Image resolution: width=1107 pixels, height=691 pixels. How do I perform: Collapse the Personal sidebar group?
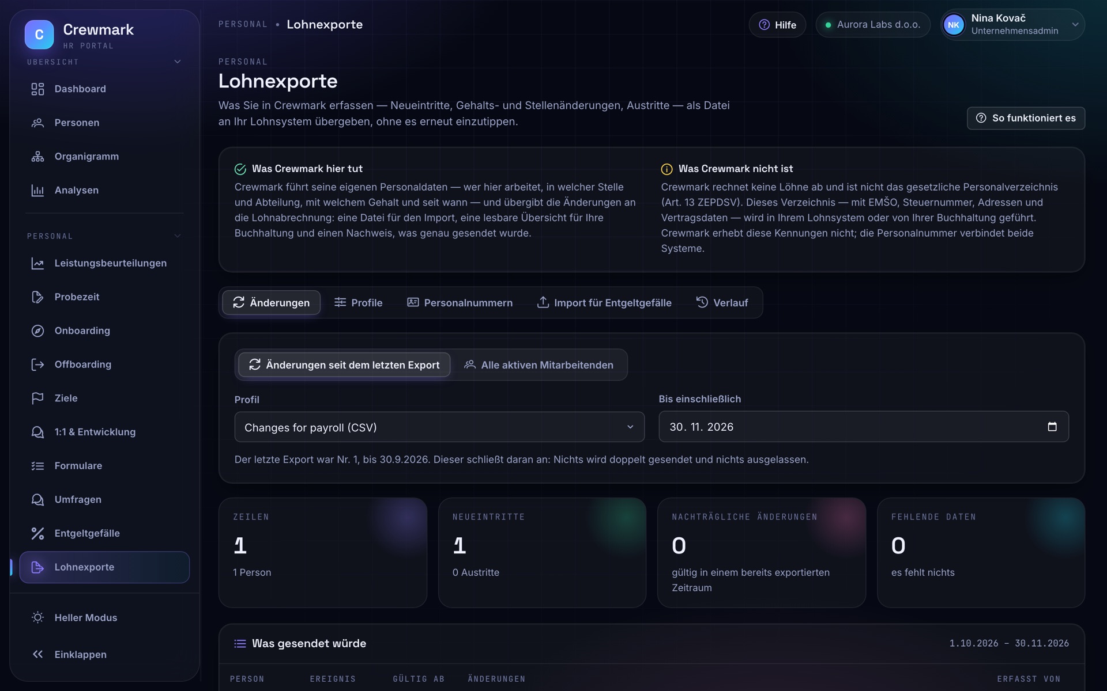click(x=178, y=236)
